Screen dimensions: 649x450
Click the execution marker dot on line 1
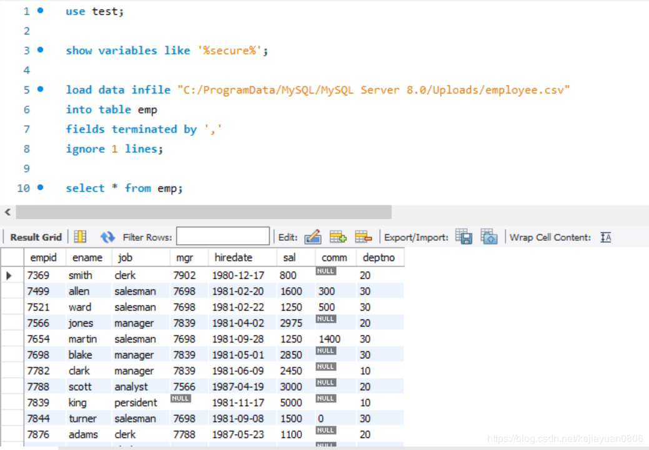[x=39, y=11]
